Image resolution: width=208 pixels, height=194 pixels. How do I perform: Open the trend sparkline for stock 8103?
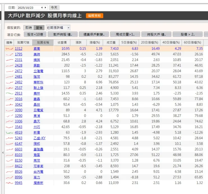10,155
